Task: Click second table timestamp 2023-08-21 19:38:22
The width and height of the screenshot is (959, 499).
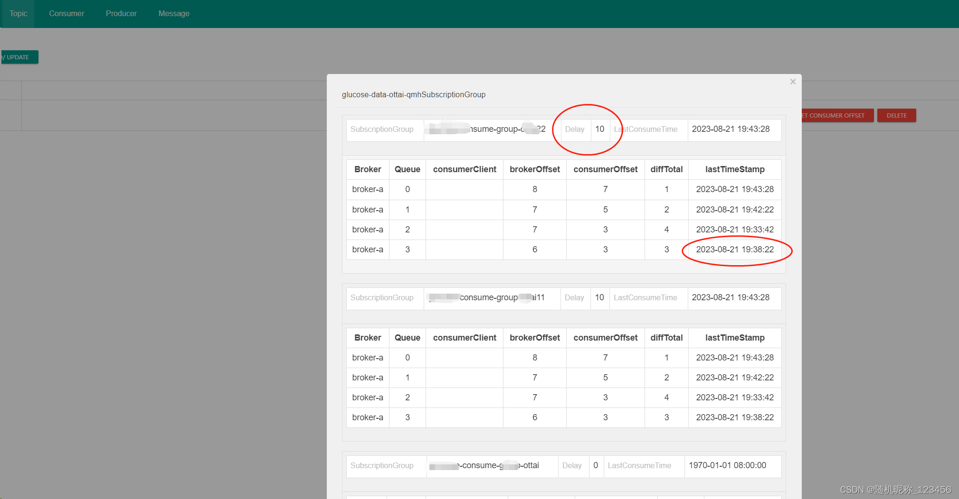Action: click(735, 417)
